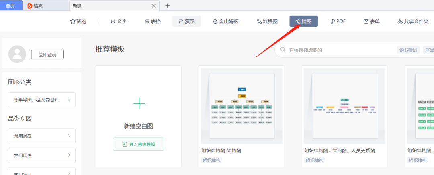Expand 热门行业 category

(x=42, y=171)
